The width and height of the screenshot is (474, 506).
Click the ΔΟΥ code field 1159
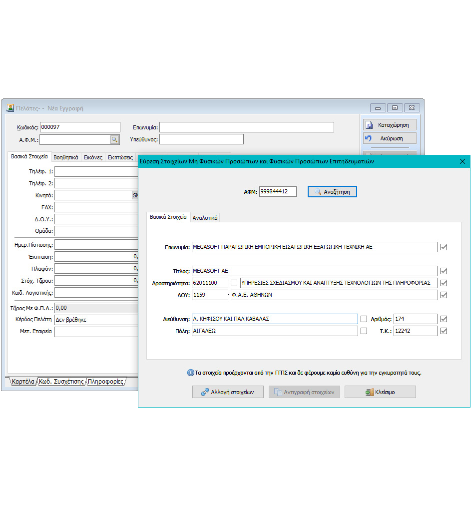210,295
